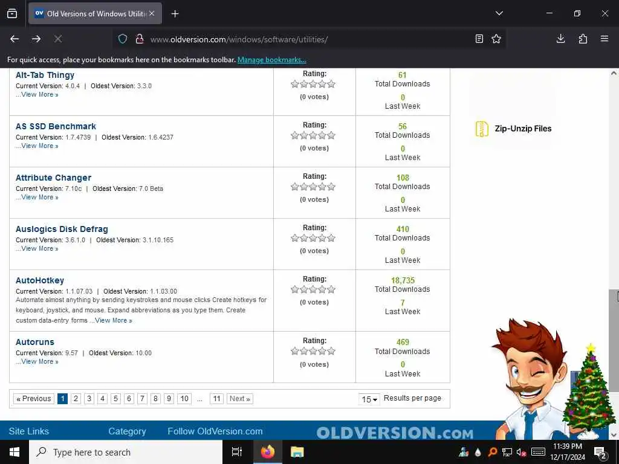619x464 pixels.
Task: Rate Alt-Tab Thingy five stars
Action: 331,83
